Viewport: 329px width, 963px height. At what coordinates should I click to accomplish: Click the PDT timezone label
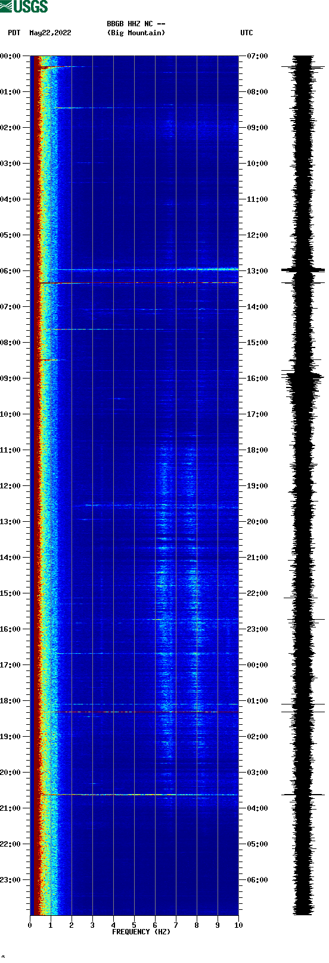click(14, 33)
